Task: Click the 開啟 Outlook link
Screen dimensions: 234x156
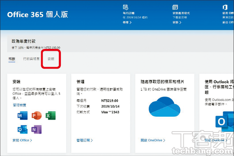Action: tap(216, 140)
